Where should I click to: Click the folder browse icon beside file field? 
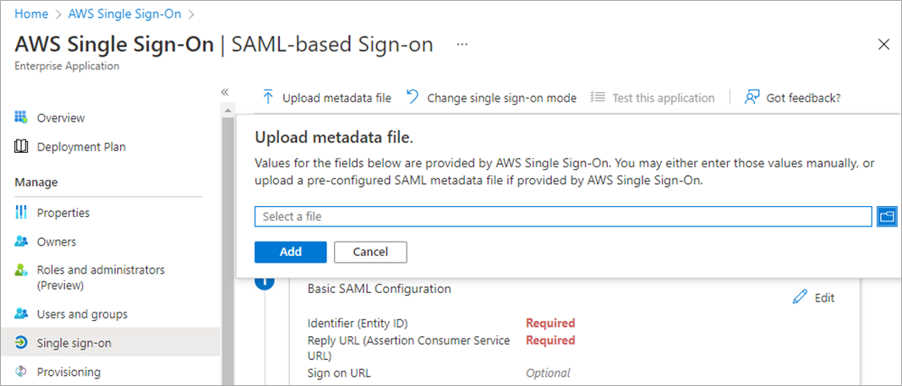887,217
